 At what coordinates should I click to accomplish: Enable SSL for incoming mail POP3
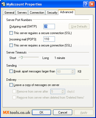11,45
